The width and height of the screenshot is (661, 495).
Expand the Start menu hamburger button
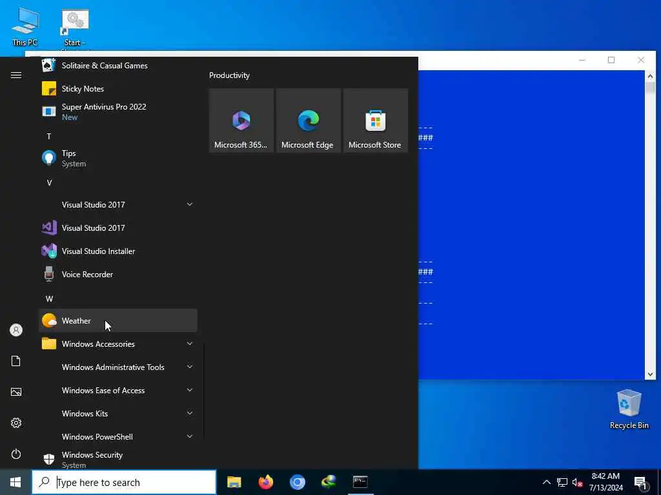click(16, 75)
